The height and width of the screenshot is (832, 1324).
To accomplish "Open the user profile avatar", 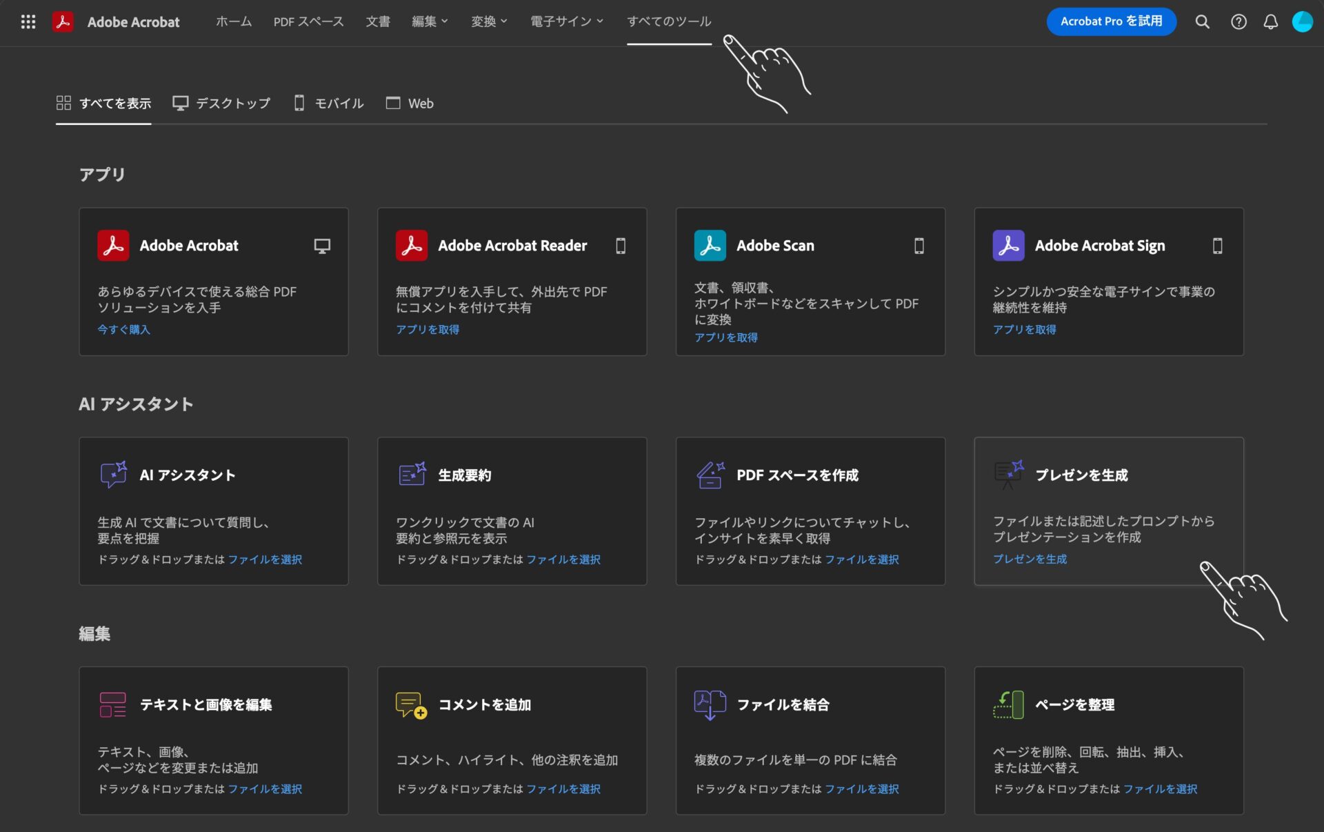I will click(x=1302, y=22).
